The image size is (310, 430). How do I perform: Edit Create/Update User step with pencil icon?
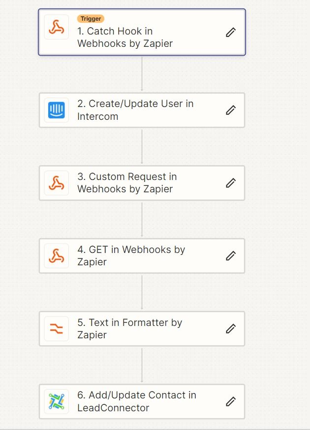tap(231, 110)
